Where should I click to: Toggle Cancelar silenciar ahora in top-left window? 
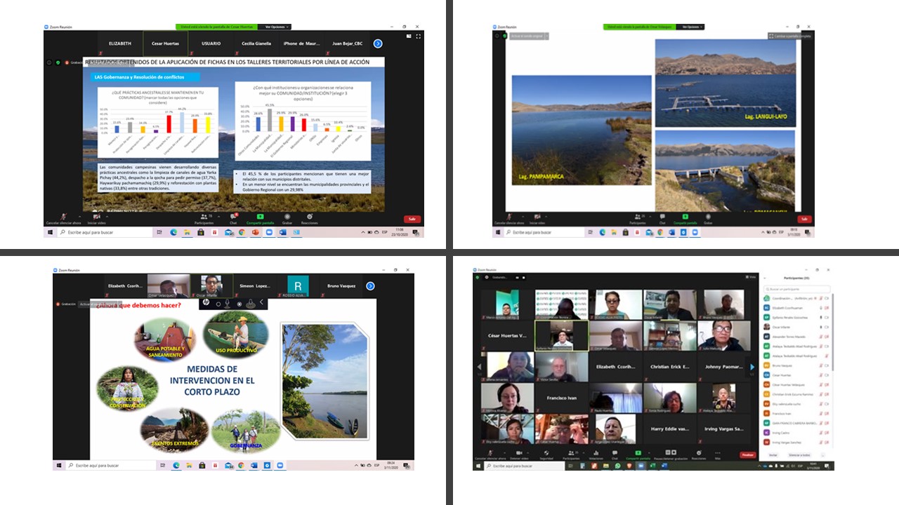63,219
